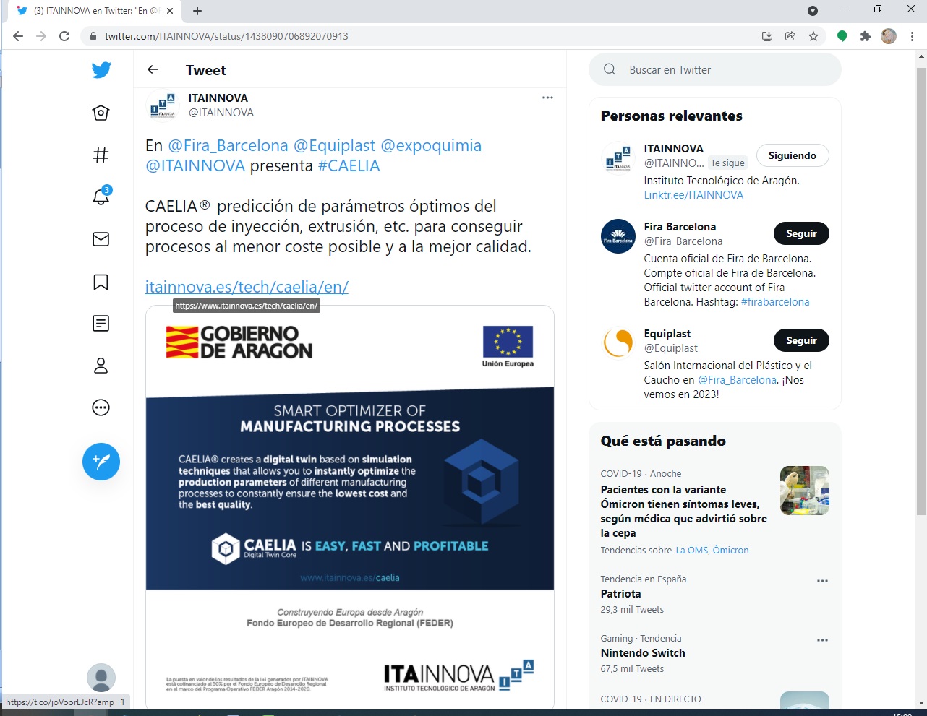This screenshot has height=716, width=927.
Task: Open Chrome profile avatar
Action: pos(889,36)
